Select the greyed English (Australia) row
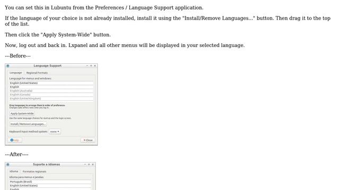Viewport: 339px width, 190px height. tap(51, 91)
